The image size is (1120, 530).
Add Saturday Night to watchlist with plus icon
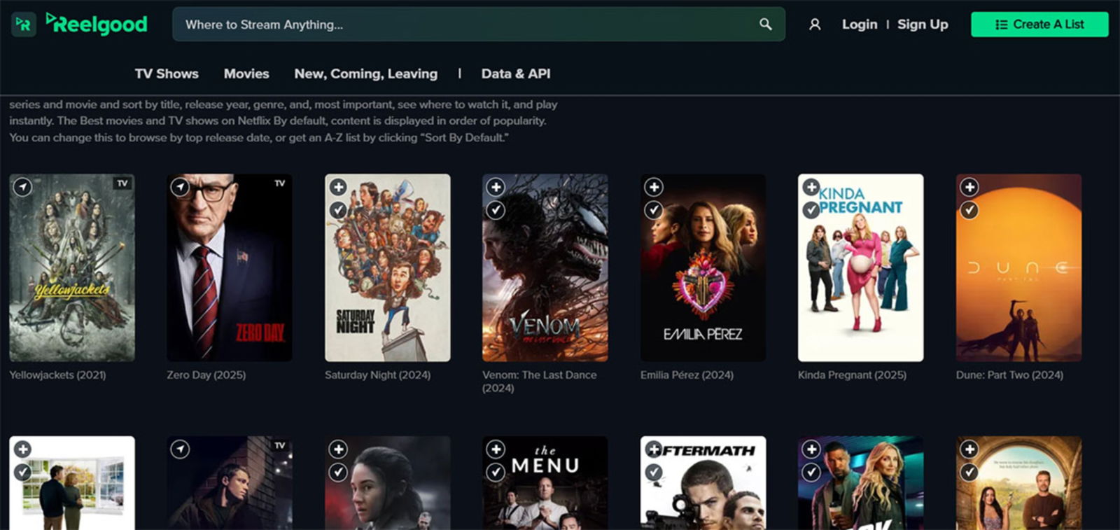[338, 187]
